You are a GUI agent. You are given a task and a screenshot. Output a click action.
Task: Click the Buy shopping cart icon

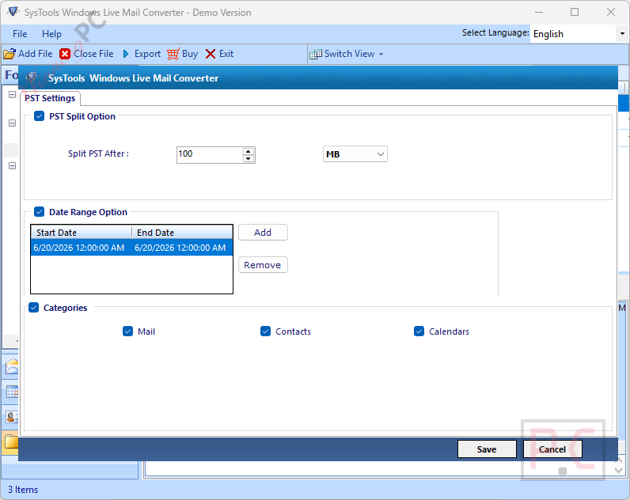click(x=173, y=54)
